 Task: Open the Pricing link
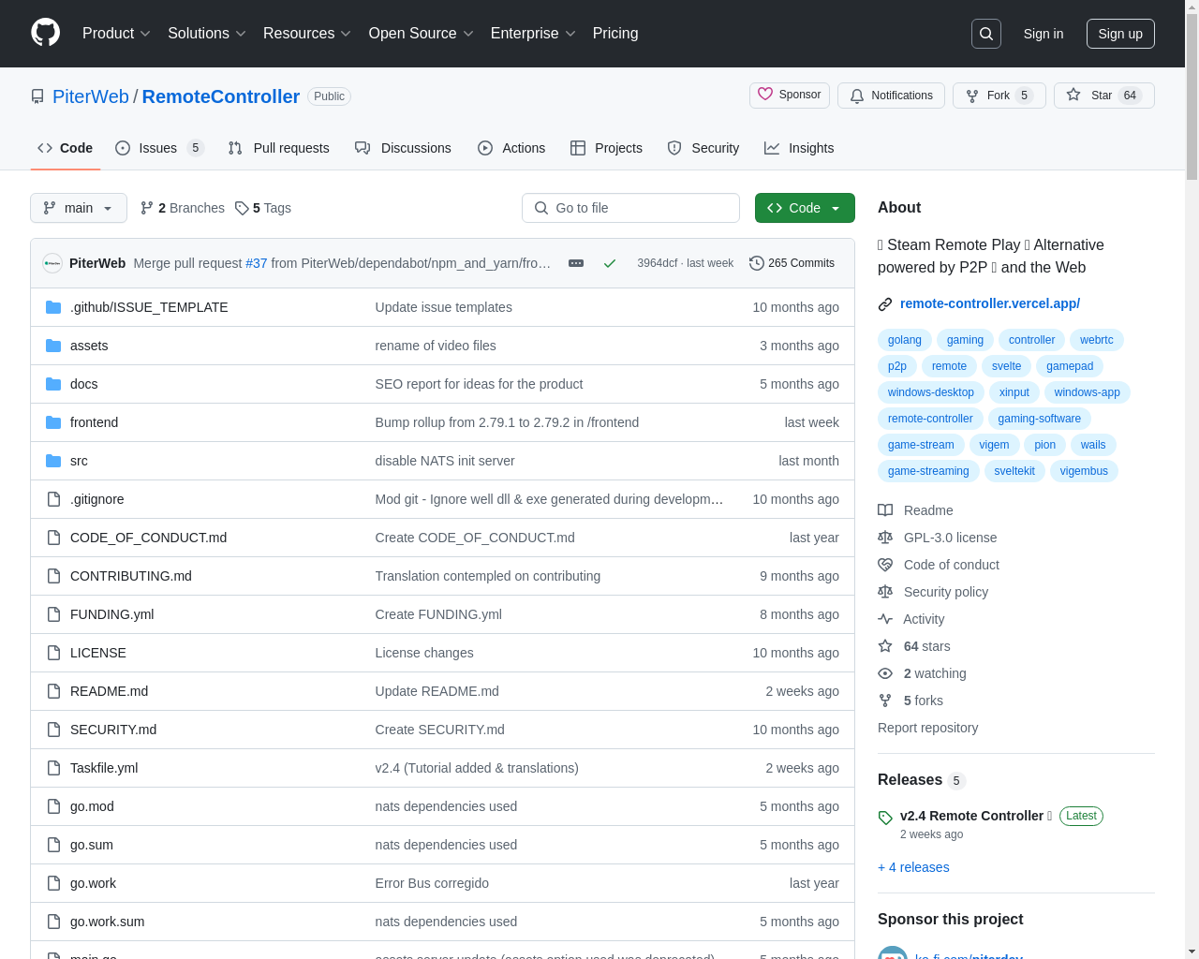(615, 34)
